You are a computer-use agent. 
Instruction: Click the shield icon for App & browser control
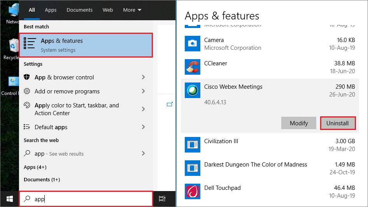[27, 77]
